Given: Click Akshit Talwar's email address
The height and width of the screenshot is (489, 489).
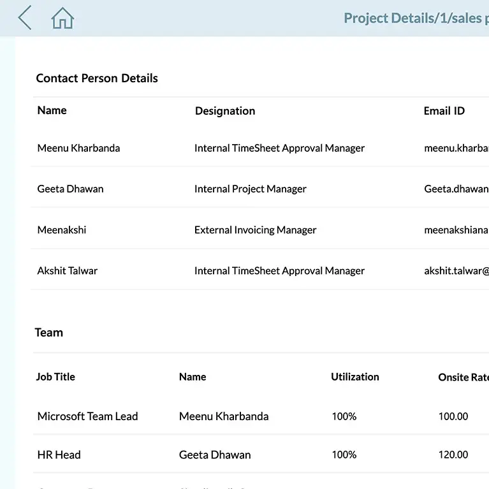Looking at the screenshot, I should [456, 270].
